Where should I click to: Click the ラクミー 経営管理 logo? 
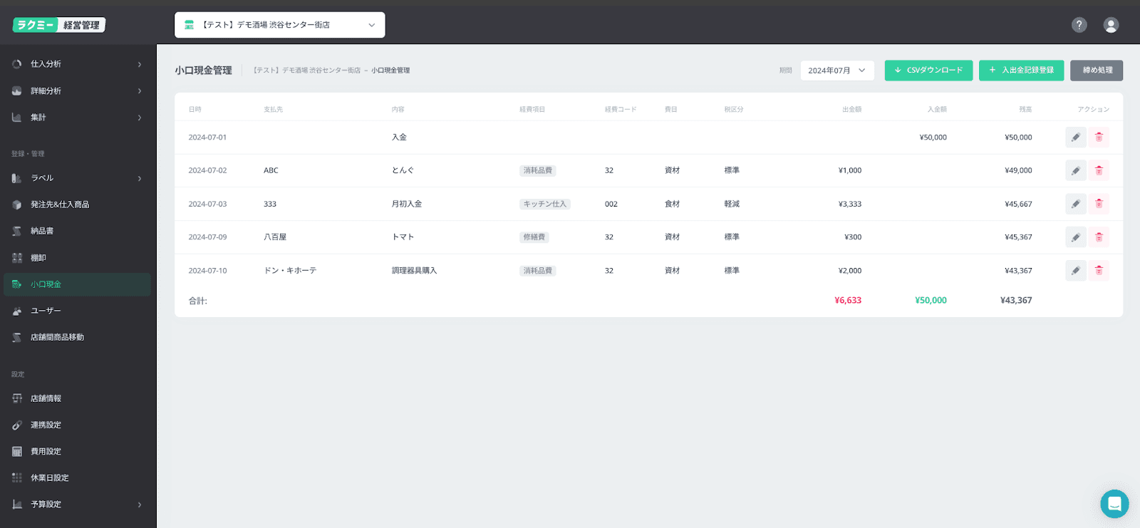pyautogui.click(x=59, y=25)
